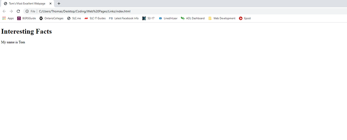Image resolution: width=347 pixels, height=140 pixels.
Task: Open the AOL Dashboard bookmark
Action: [x=193, y=18]
